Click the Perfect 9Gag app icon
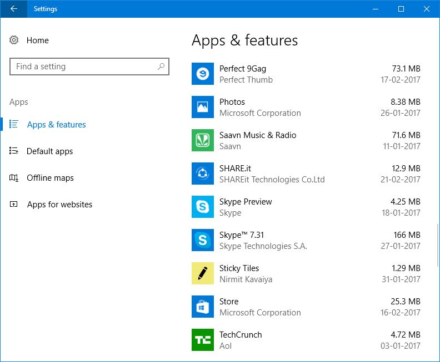Image resolution: width=440 pixels, height=362 pixels. (203, 74)
